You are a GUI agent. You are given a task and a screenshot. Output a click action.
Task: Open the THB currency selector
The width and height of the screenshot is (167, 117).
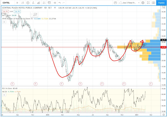[164, 8]
